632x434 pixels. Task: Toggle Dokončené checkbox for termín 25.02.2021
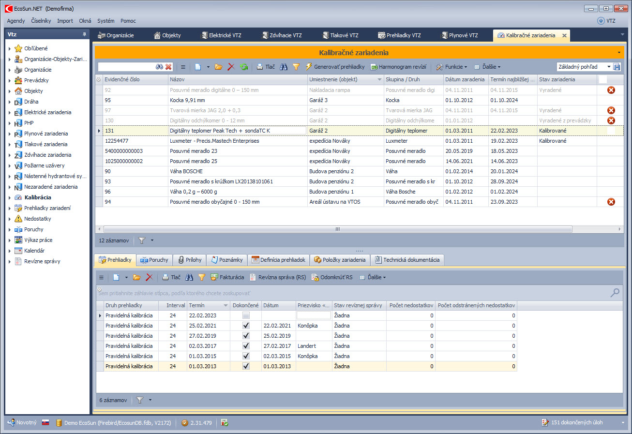click(246, 326)
